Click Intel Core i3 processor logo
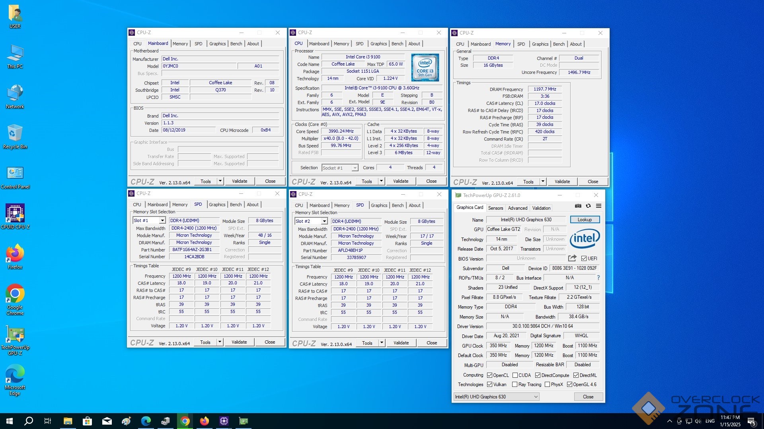Screen dimensions: 764x429 [x=425, y=68]
